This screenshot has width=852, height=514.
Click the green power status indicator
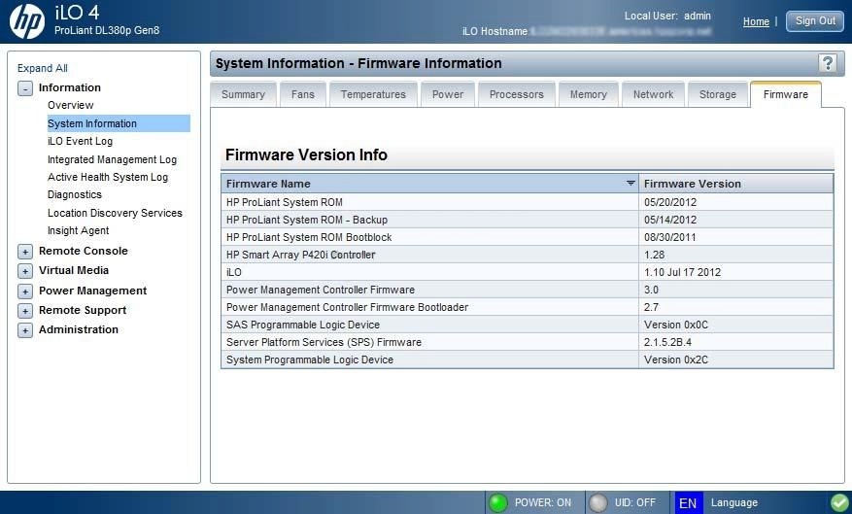coord(497,502)
